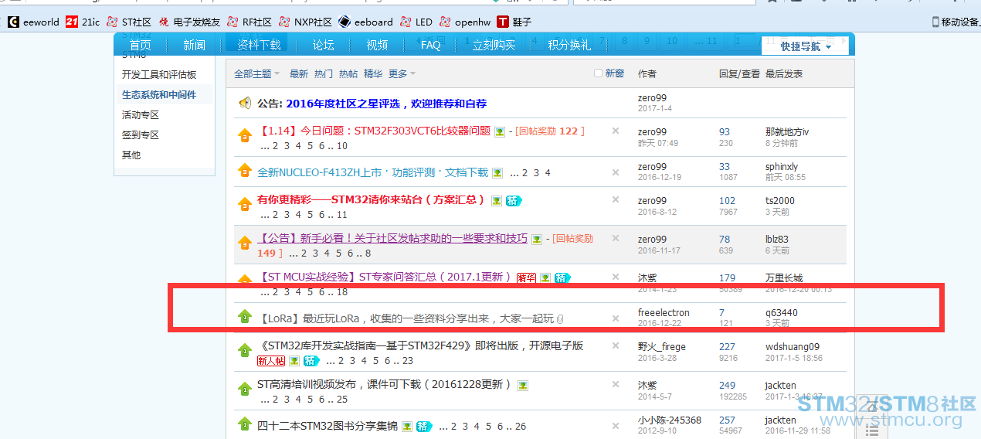
Task: Open the 2016年度社区之星评选 announcement
Action: coord(386,104)
